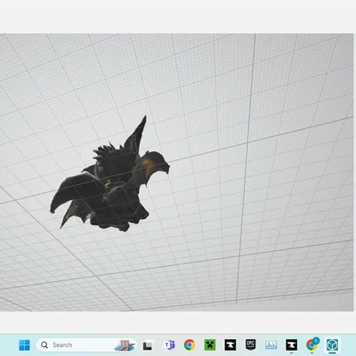Select the active 3D Viewer cube icon
This screenshot has height=356, width=356.
[332, 345]
